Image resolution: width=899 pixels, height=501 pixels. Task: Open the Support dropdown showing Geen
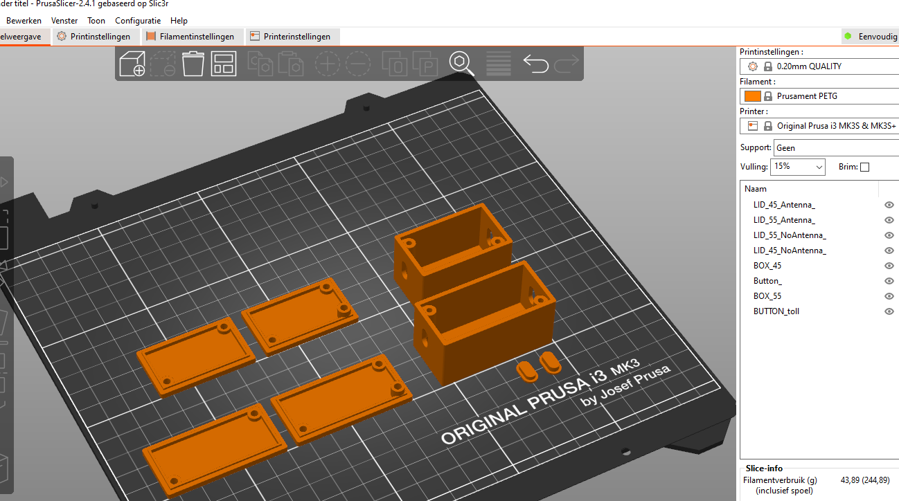pos(836,147)
